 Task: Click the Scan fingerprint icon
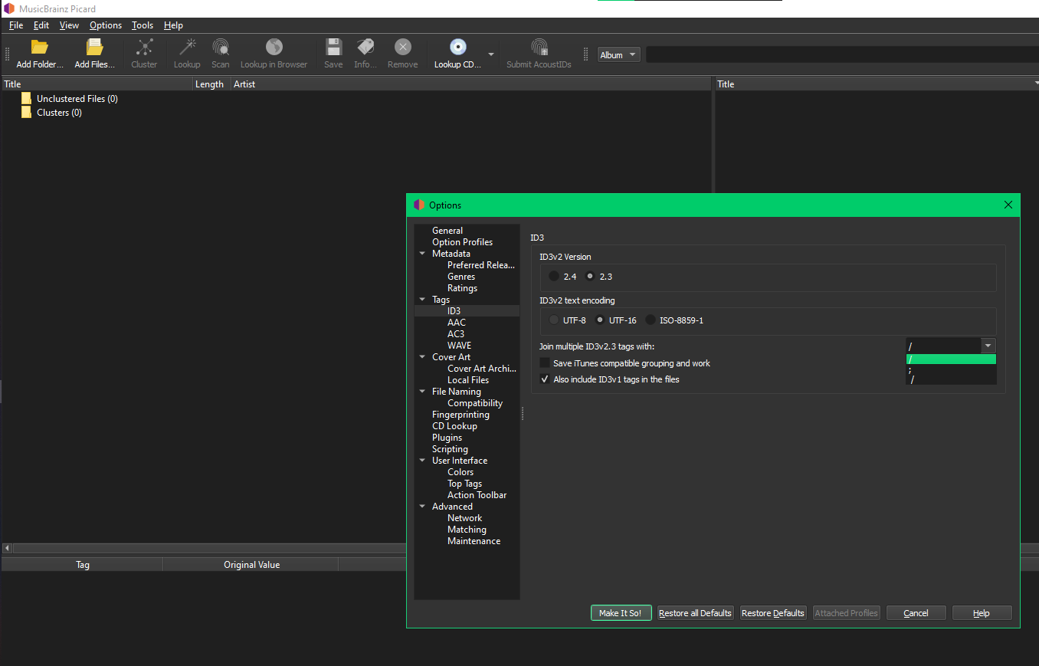221,47
